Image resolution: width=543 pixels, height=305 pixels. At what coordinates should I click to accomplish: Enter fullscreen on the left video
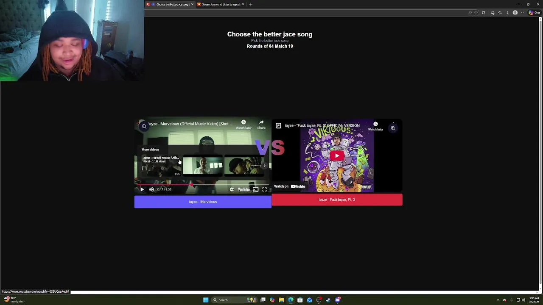click(264, 189)
